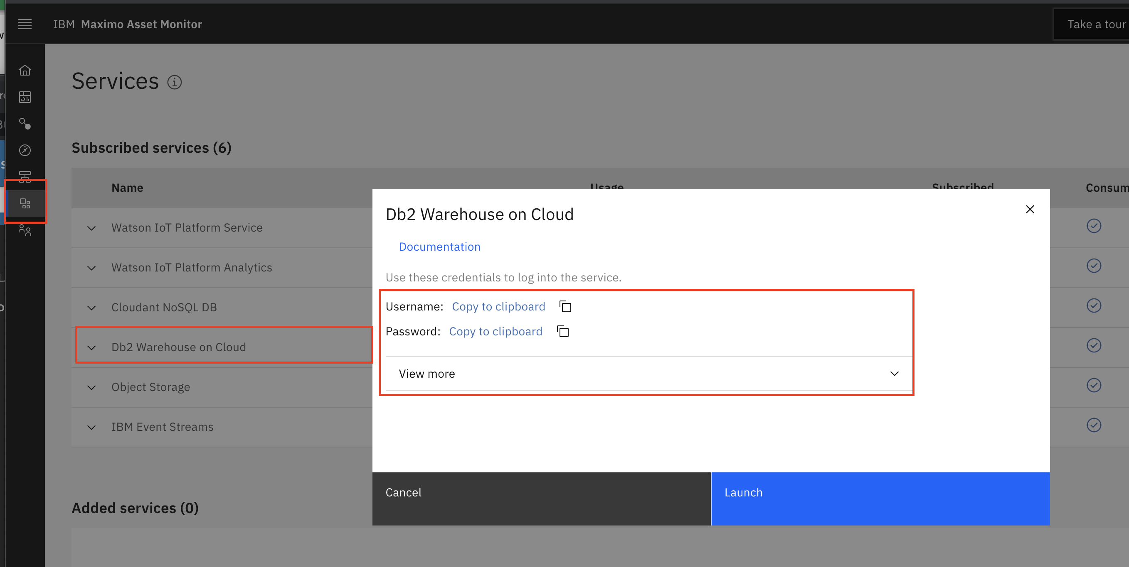Select the Watson IoT Platform Analytics name
The image size is (1129, 567).
(x=192, y=267)
